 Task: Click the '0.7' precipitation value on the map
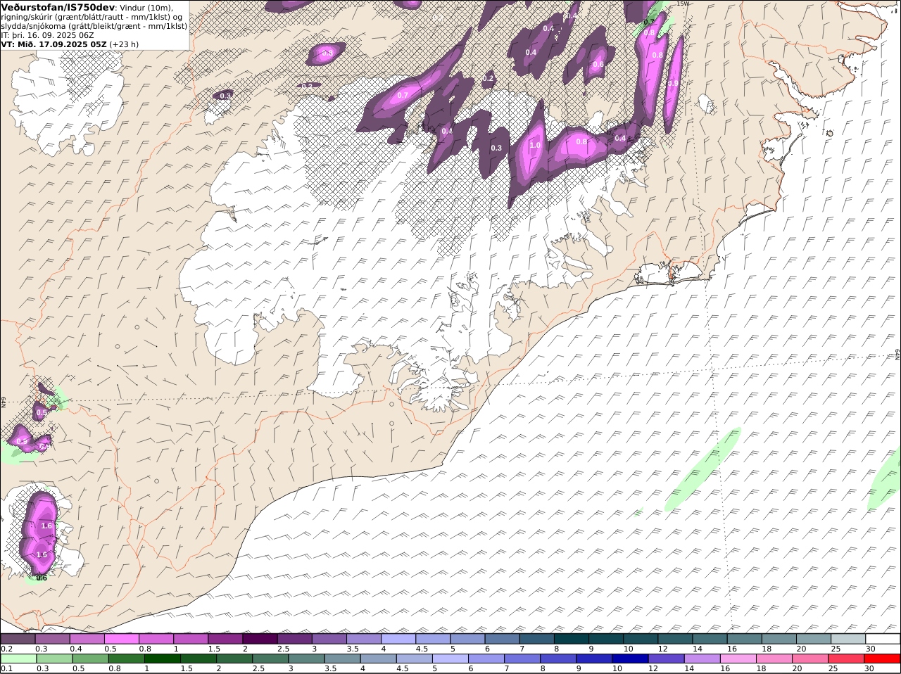403,95
